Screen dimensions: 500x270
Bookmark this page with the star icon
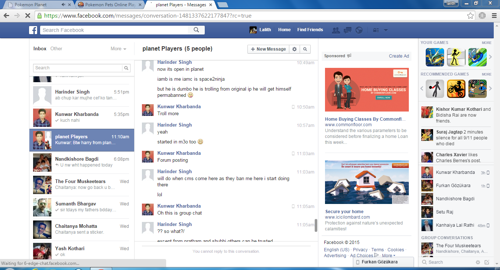tap(470, 16)
